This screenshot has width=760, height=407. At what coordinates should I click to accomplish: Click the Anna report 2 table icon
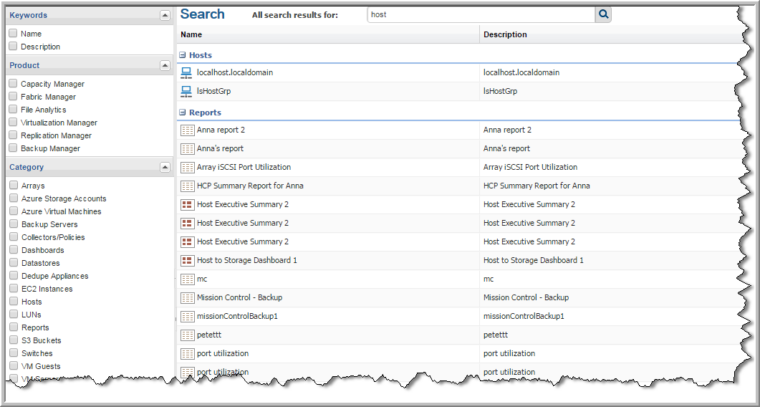tap(187, 130)
